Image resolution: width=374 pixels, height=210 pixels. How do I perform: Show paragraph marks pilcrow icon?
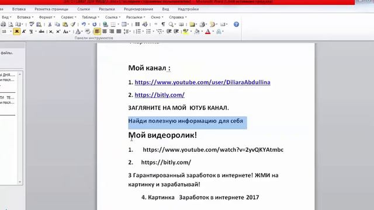coord(163,24)
